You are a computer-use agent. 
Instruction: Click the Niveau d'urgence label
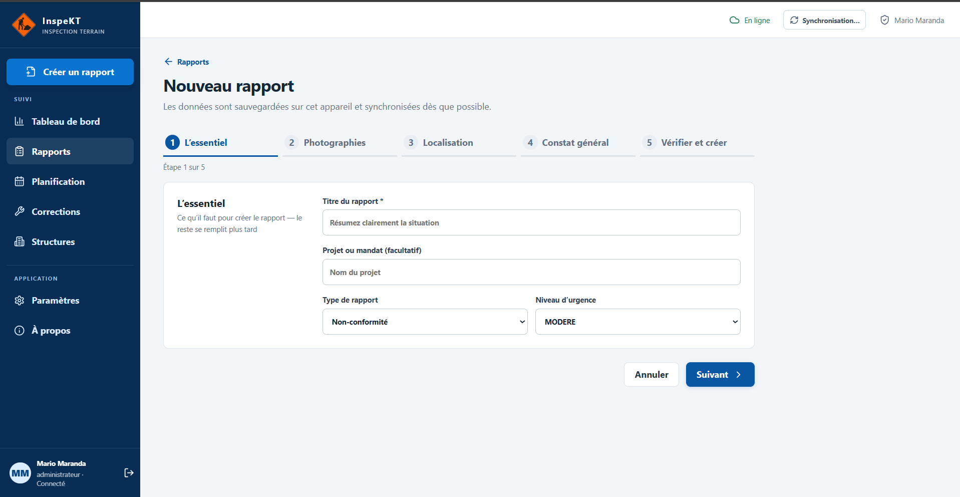(x=566, y=300)
